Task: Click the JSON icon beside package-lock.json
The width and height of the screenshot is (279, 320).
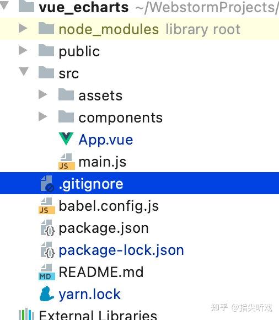Action: tap(47, 250)
